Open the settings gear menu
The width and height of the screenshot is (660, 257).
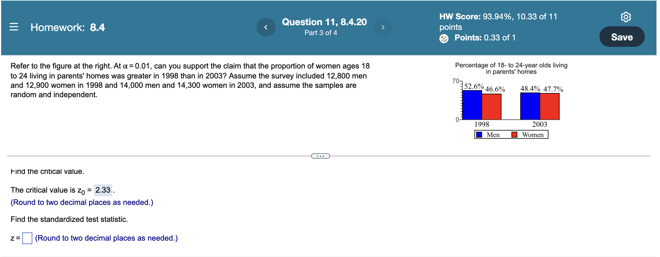[626, 17]
